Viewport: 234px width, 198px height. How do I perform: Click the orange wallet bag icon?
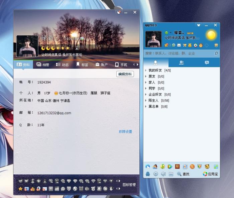tap(190, 45)
